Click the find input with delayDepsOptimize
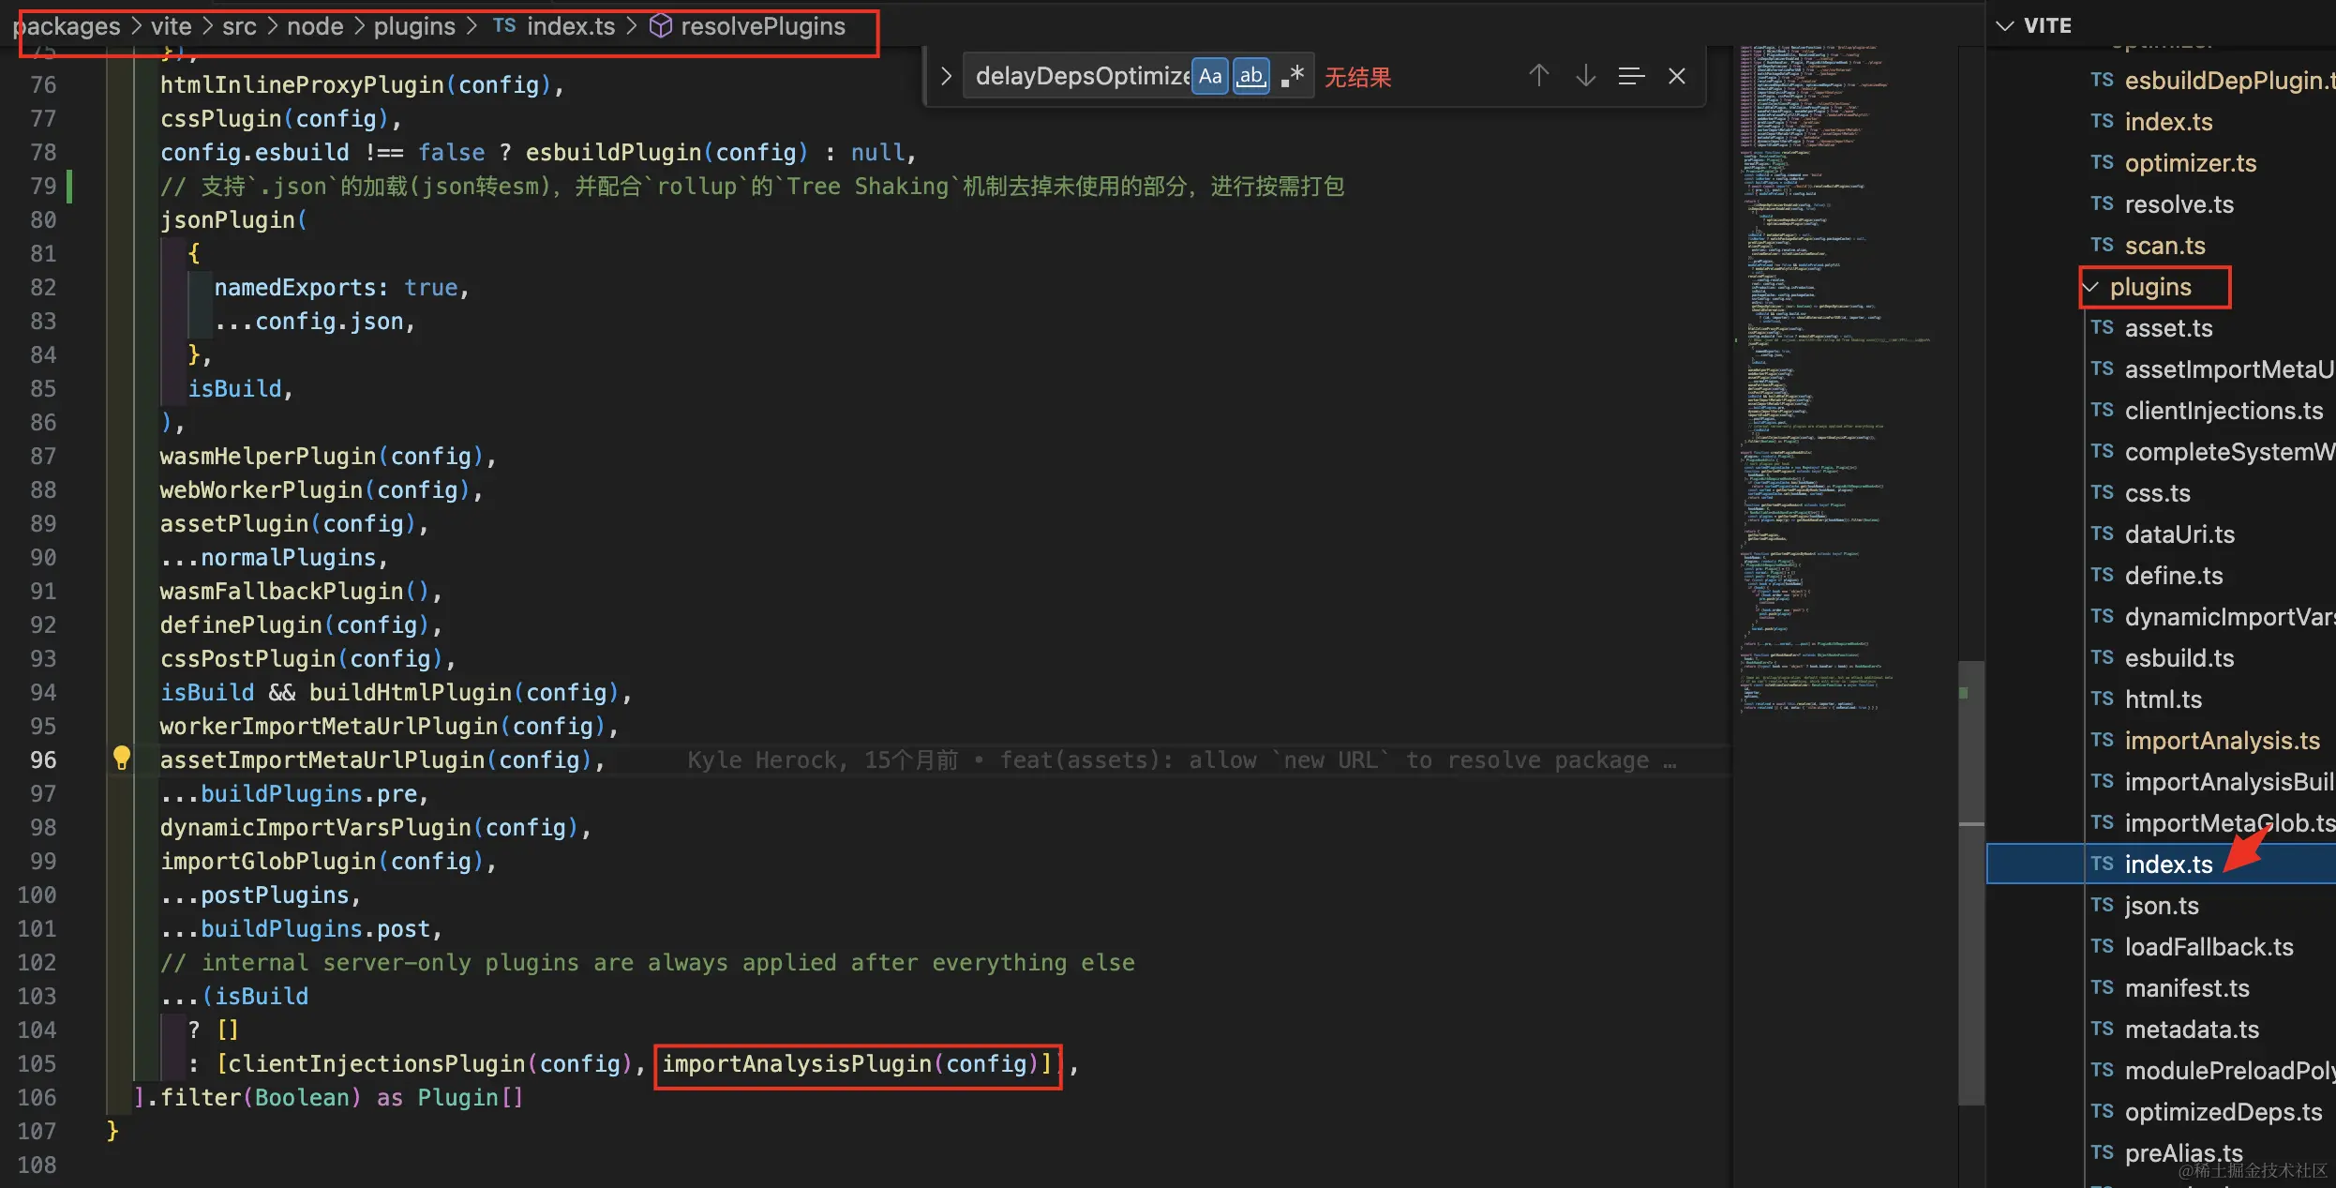 pos(1078,76)
